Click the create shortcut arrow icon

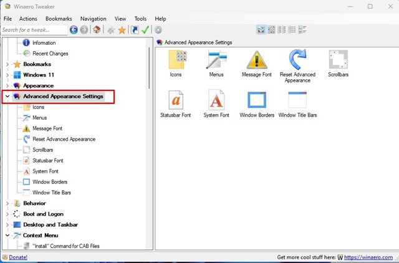point(135,30)
